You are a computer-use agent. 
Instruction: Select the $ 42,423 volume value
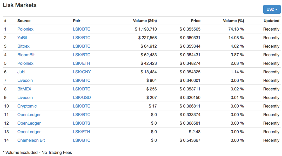(149, 63)
